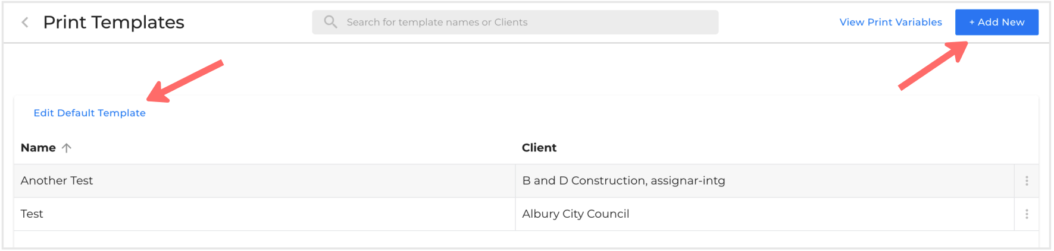Open Edit Default Template link
This screenshot has height=251, width=1054.
pos(89,113)
